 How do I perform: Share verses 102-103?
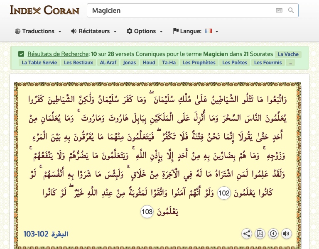coord(247,234)
